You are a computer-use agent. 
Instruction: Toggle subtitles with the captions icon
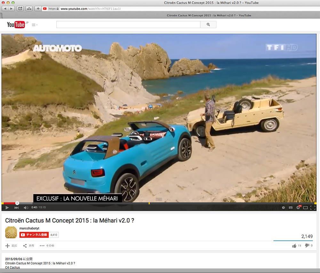point(291,208)
